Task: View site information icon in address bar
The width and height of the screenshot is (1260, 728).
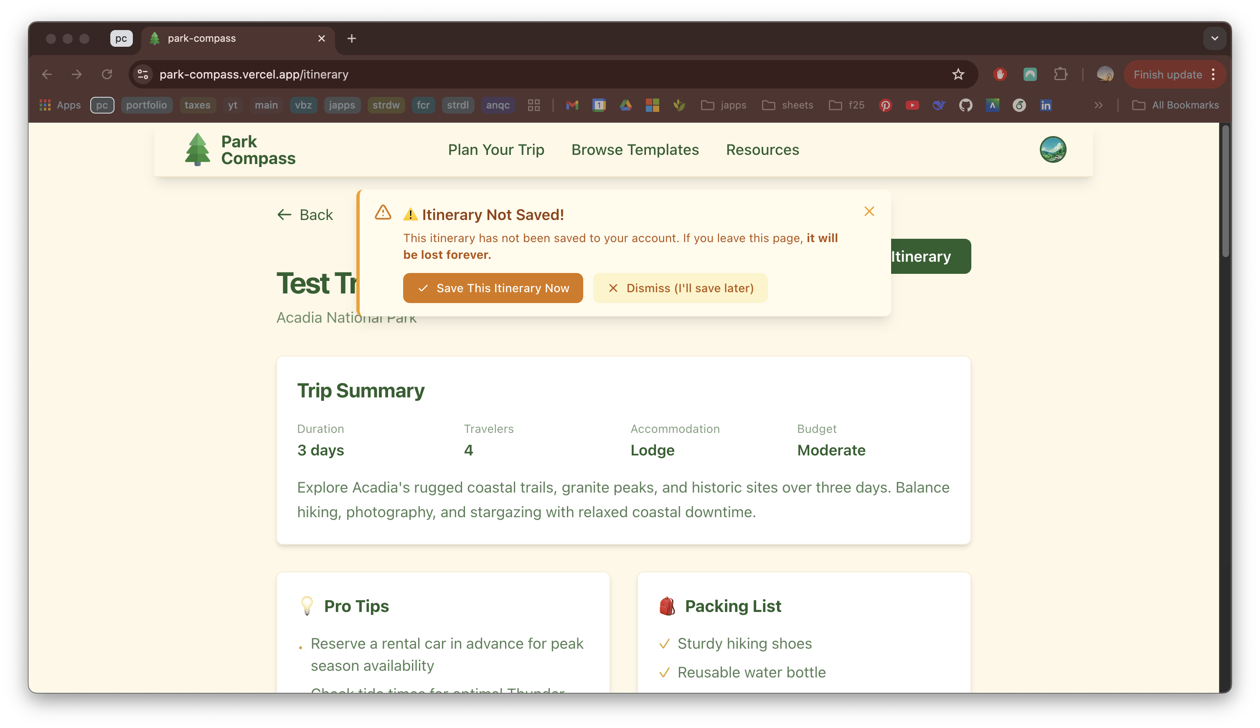Action: tap(143, 74)
